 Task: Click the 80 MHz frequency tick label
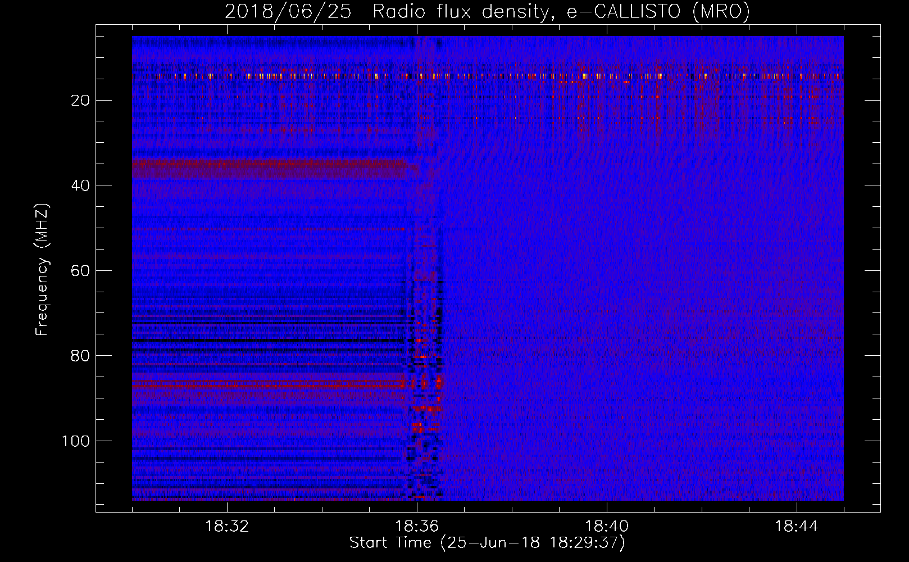[81, 356]
